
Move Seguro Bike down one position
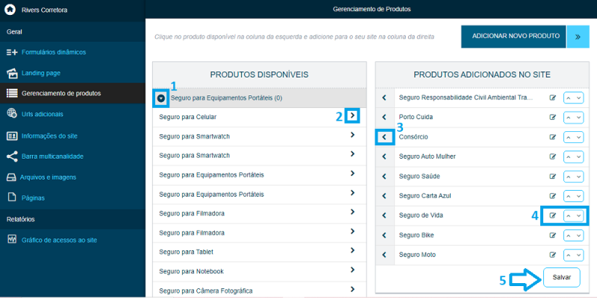click(579, 235)
